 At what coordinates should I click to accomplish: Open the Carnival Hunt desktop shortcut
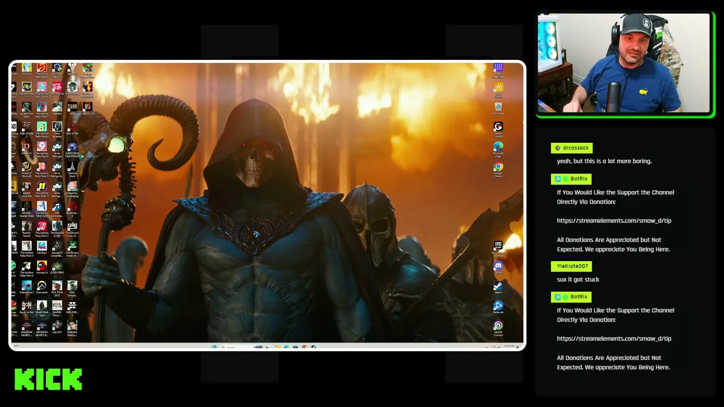(72, 168)
